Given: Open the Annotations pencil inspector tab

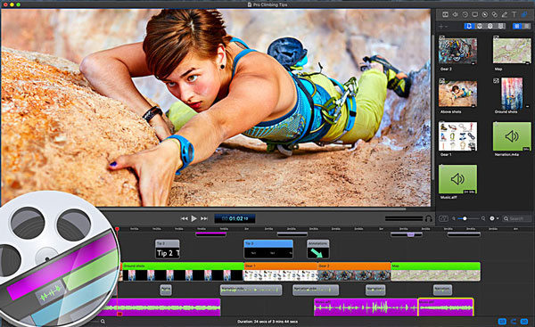Looking at the screenshot, I should [x=505, y=14].
